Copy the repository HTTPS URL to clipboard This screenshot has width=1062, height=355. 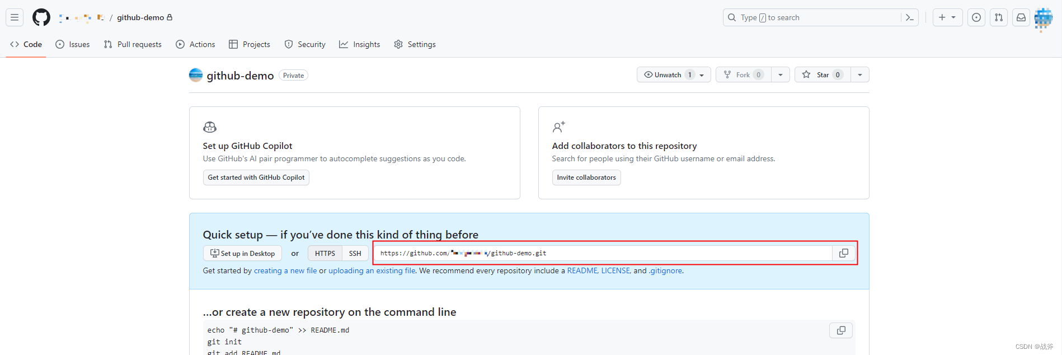(x=844, y=253)
